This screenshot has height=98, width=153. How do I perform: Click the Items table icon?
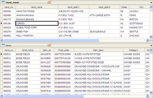tap(3, 46)
